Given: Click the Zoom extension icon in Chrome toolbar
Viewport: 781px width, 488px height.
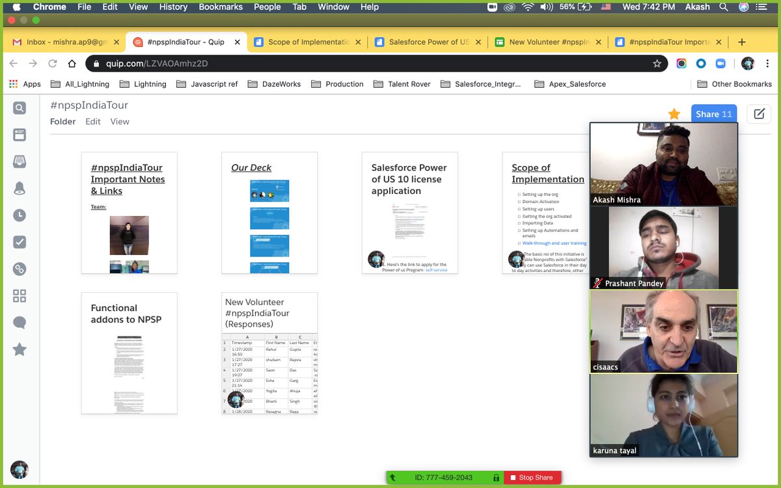Looking at the screenshot, I should click(720, 64).
